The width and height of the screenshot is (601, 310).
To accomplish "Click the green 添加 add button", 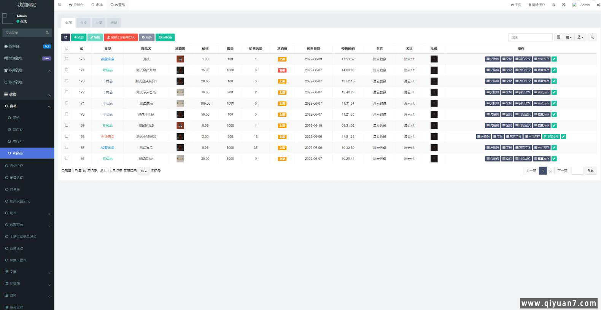I will pos(79,37).
